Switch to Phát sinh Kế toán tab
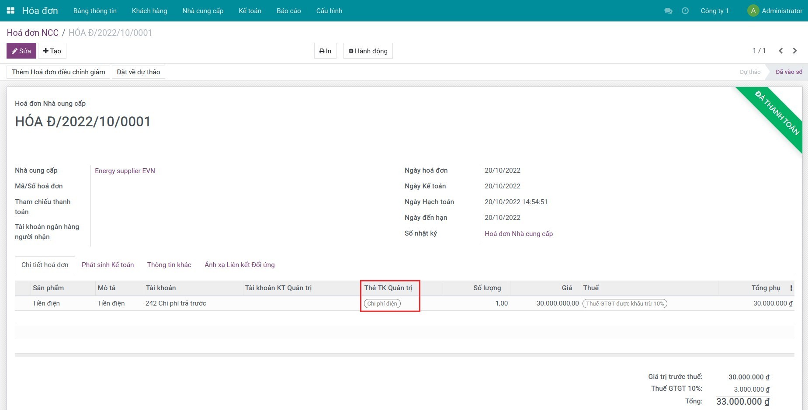The width and height of the screenshot is (808, 410). click(x=108, y=265)
